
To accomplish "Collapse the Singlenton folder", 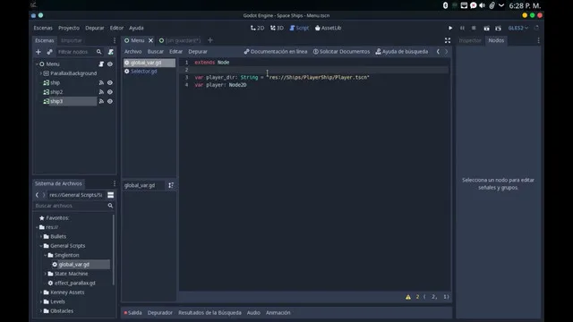I will (46, 255).
